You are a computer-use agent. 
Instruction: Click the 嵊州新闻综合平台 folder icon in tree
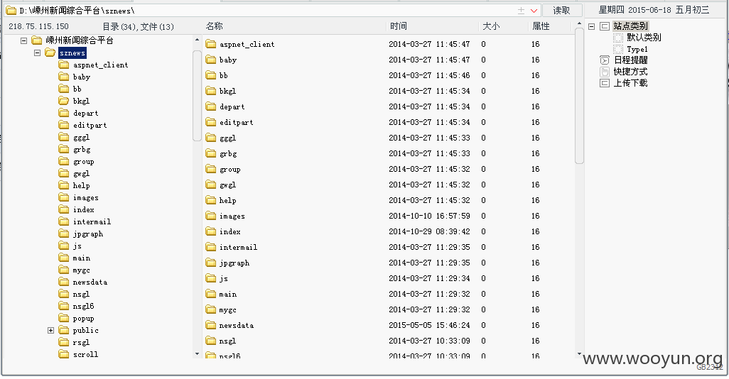click(37, 41)
